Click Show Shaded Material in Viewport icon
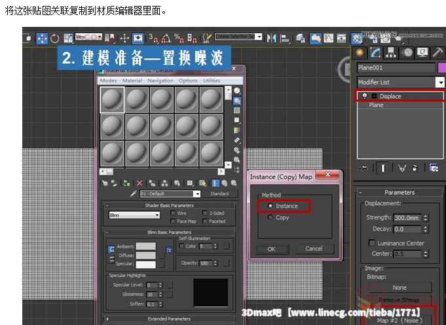Image resolution: width=446 pixels, height=325 pixels. click(202, 183)
